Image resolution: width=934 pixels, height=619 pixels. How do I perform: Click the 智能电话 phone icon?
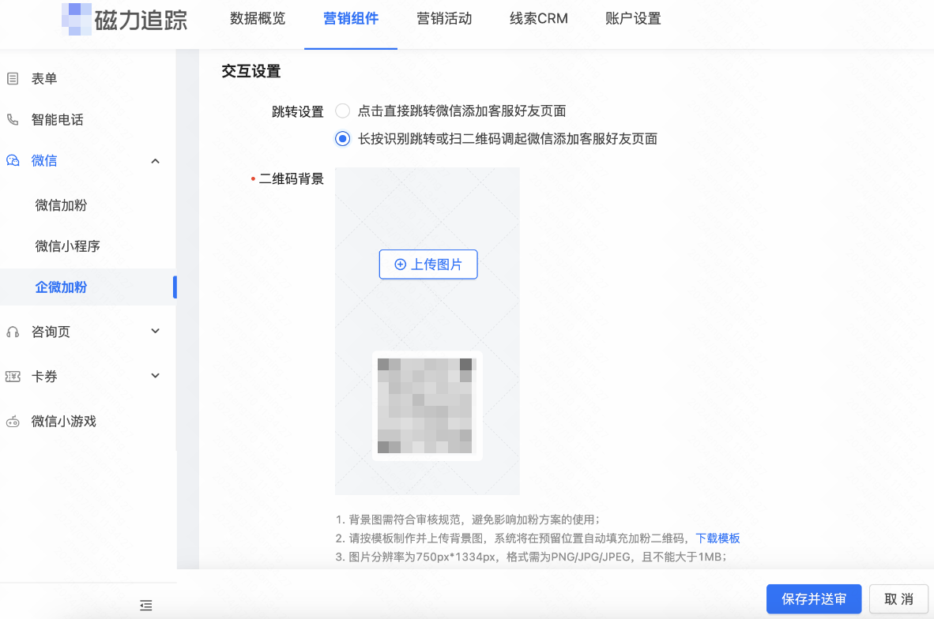pos(12,120)
